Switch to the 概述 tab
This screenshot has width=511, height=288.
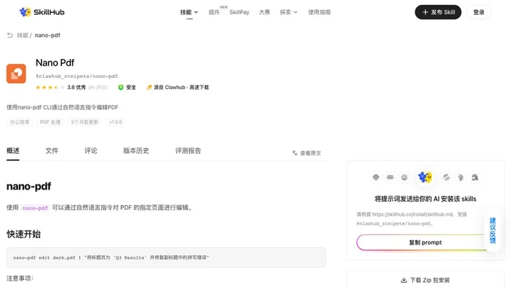13,151
